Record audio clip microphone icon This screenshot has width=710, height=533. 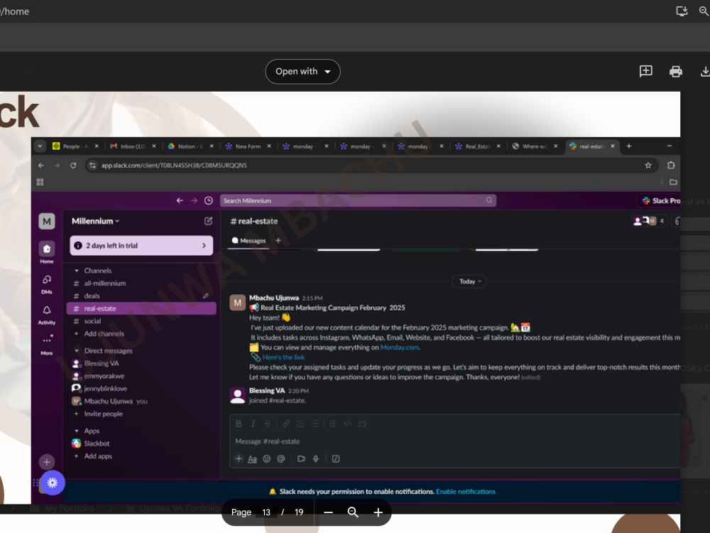click(x=316, y=458)
